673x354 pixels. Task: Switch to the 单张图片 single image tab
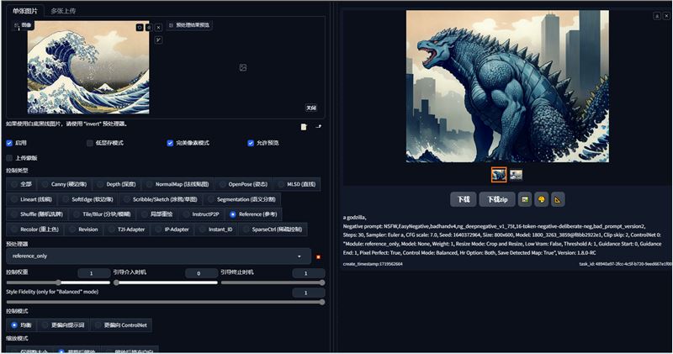[25, 11]
